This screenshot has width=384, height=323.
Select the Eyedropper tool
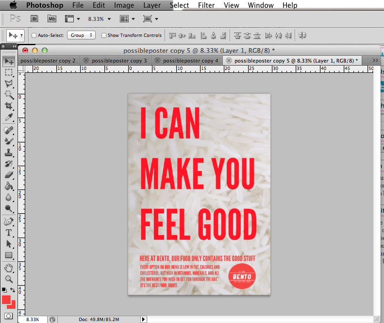(x=9, y=118)
